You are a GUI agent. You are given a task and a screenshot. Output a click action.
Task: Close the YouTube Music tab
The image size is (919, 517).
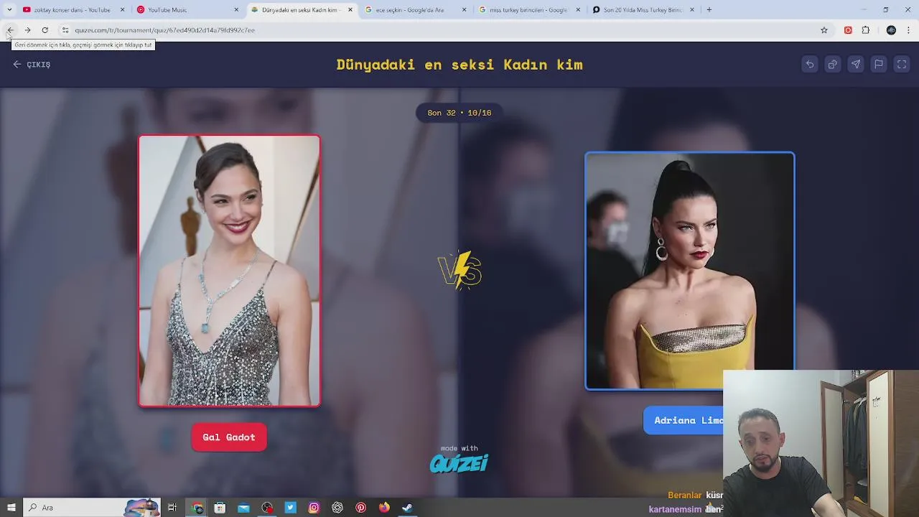pos(236,10)
